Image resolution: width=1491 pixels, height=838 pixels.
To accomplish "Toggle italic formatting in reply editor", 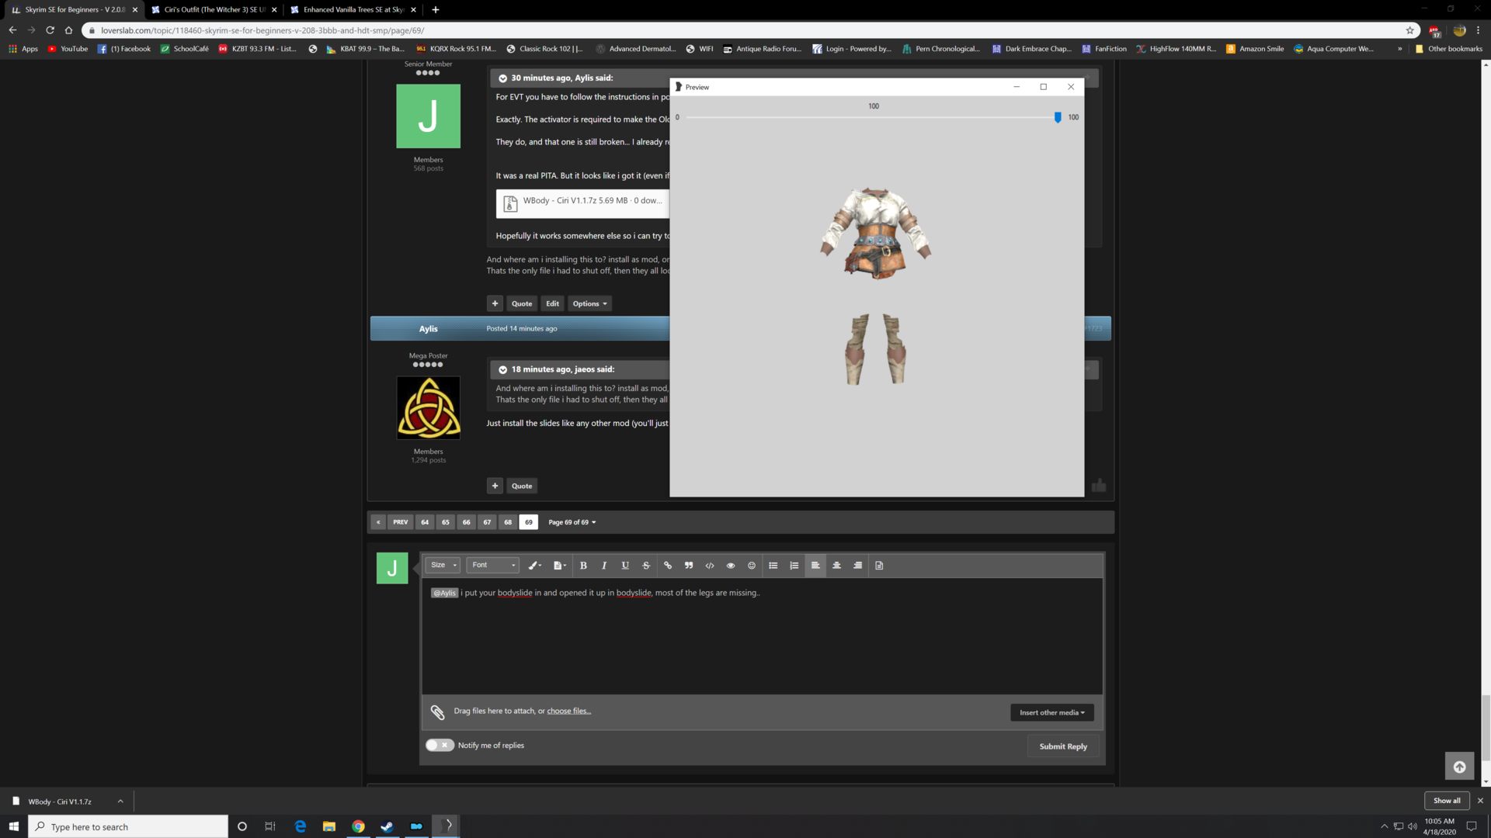I will pyautogui.click(x=604, y=566).
